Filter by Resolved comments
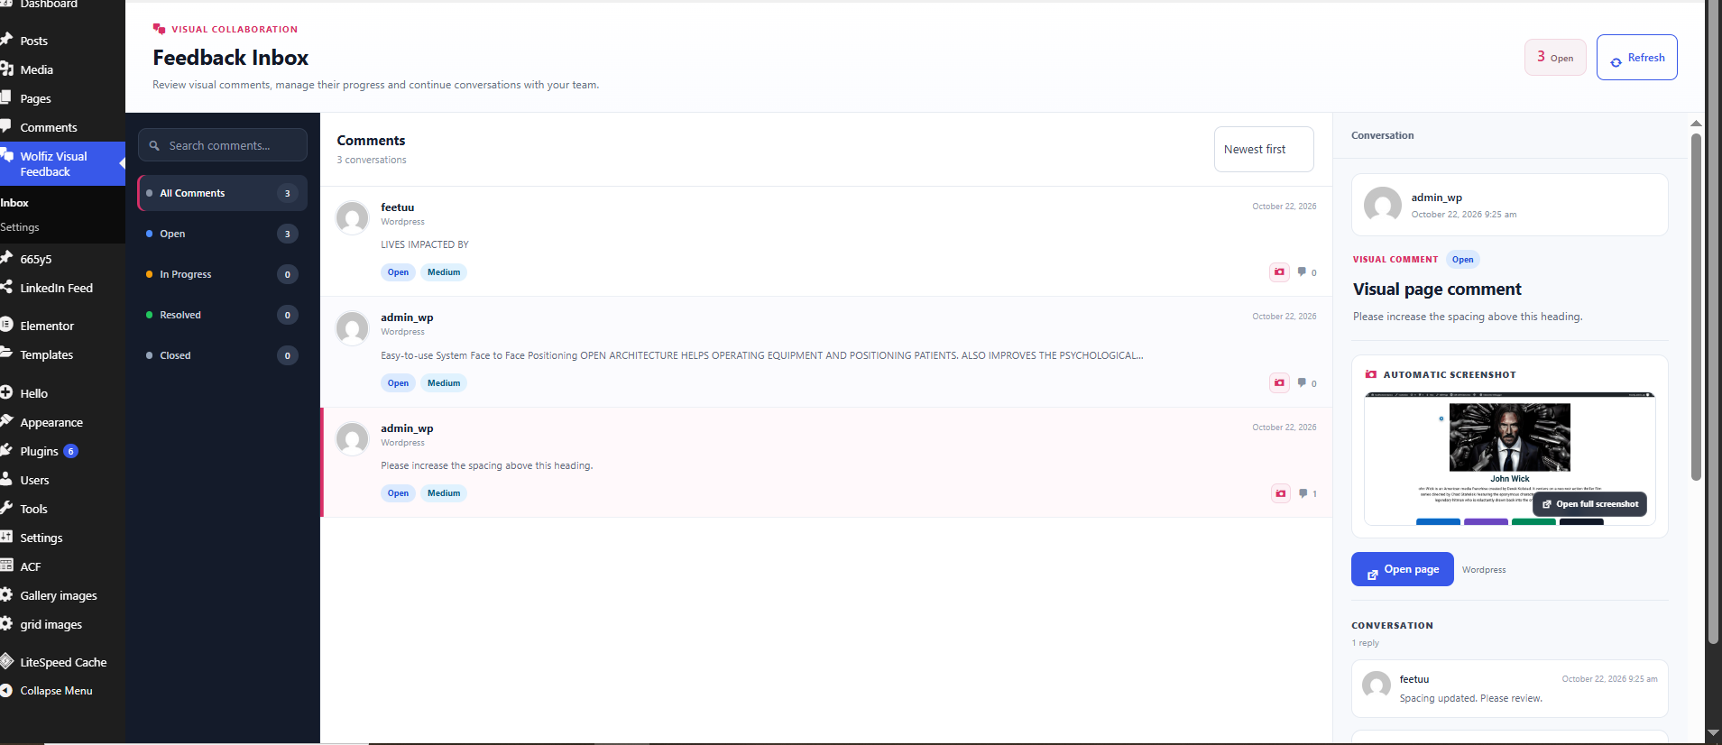The width and height of the screenshot is (1722, 745). click(x=222, y=315)
